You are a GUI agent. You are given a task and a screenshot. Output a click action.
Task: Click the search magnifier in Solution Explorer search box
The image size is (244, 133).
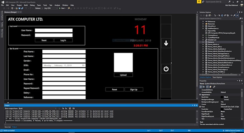point(240,19)
